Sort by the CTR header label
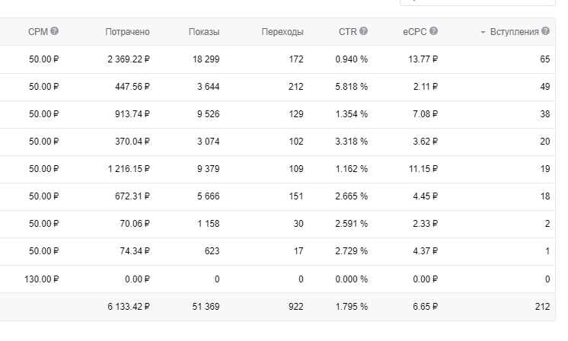This screenshot has width=568, height=341. (347, 32)
